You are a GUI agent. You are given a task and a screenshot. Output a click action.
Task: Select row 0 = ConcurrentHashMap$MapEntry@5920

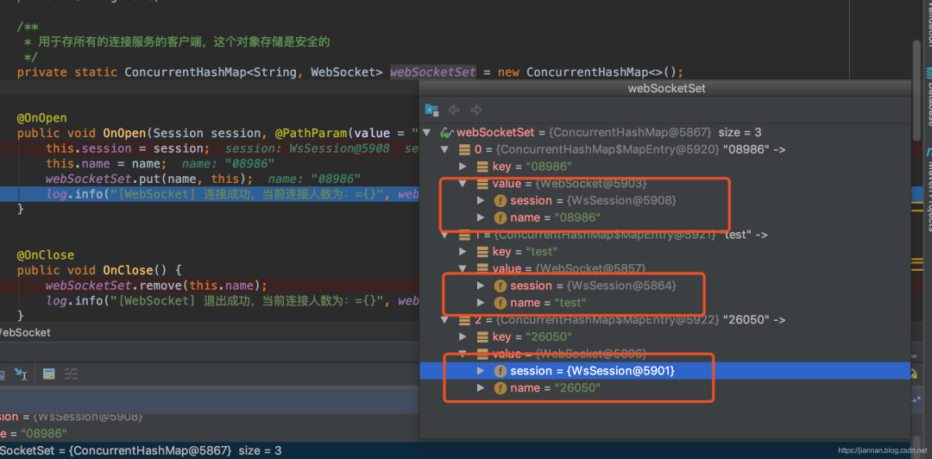click(x=664, y=150)
